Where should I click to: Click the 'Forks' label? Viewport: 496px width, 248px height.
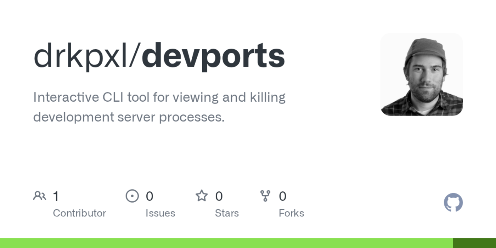coord(291,213)
